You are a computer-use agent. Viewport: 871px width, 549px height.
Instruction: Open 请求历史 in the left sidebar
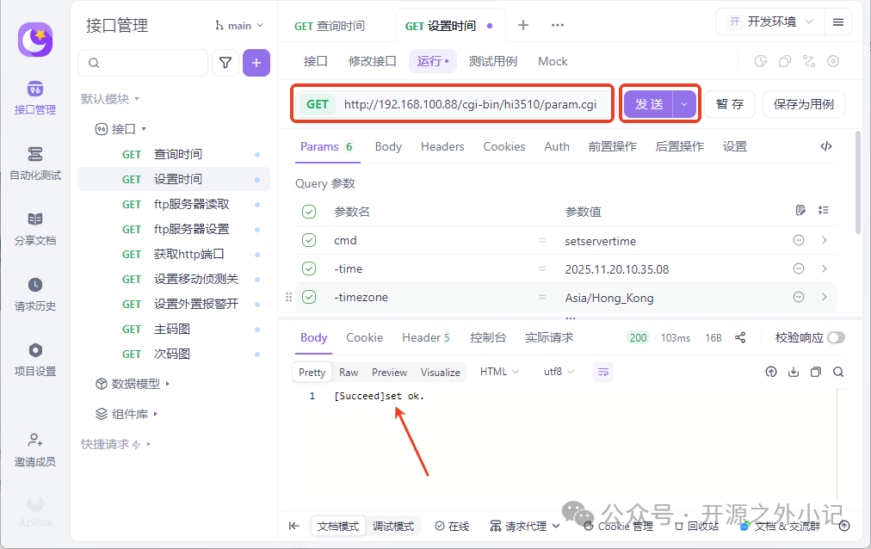35,294
